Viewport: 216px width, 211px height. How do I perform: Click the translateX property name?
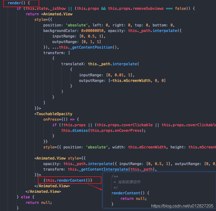[72, 64]
